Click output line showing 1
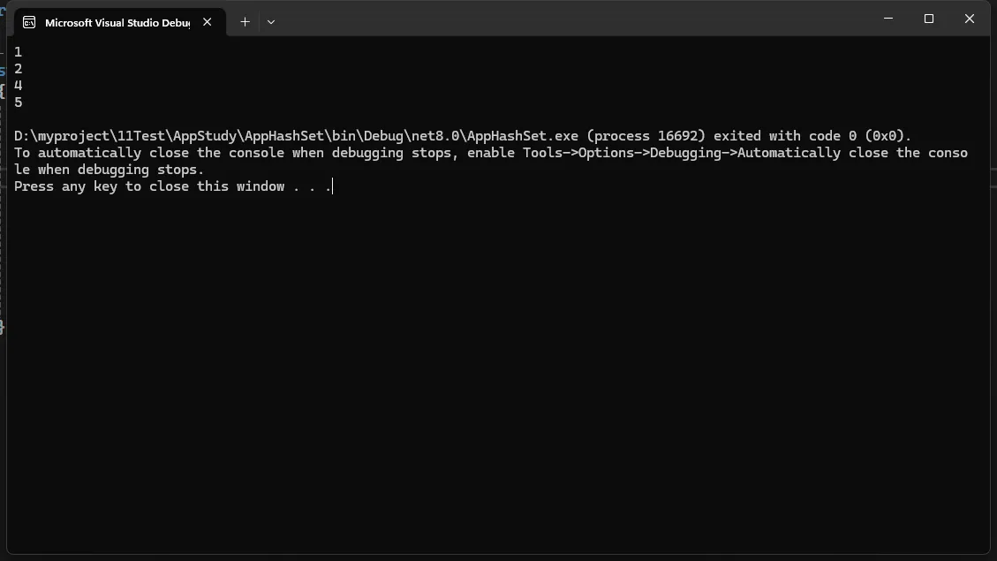 18,51
